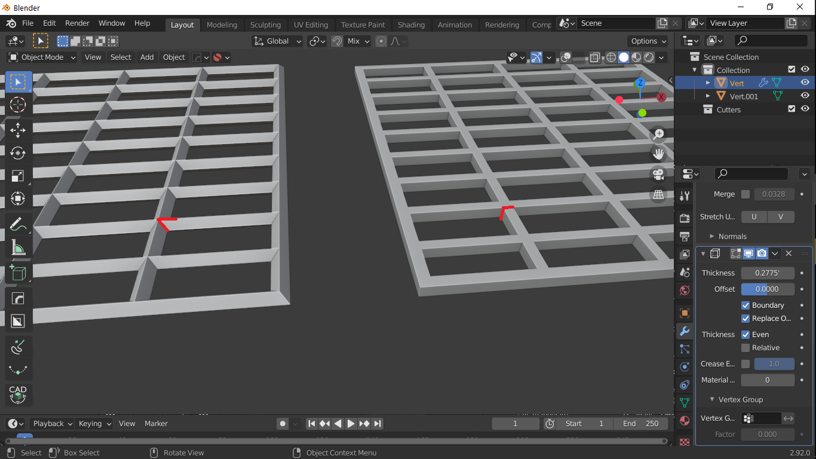Switch to the Sculpting workspace tab
816x459 pixels.
[x=265, y=25]
